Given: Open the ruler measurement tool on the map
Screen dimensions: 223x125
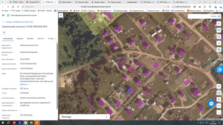Looking at the screenshot, I should click(219, 30).
